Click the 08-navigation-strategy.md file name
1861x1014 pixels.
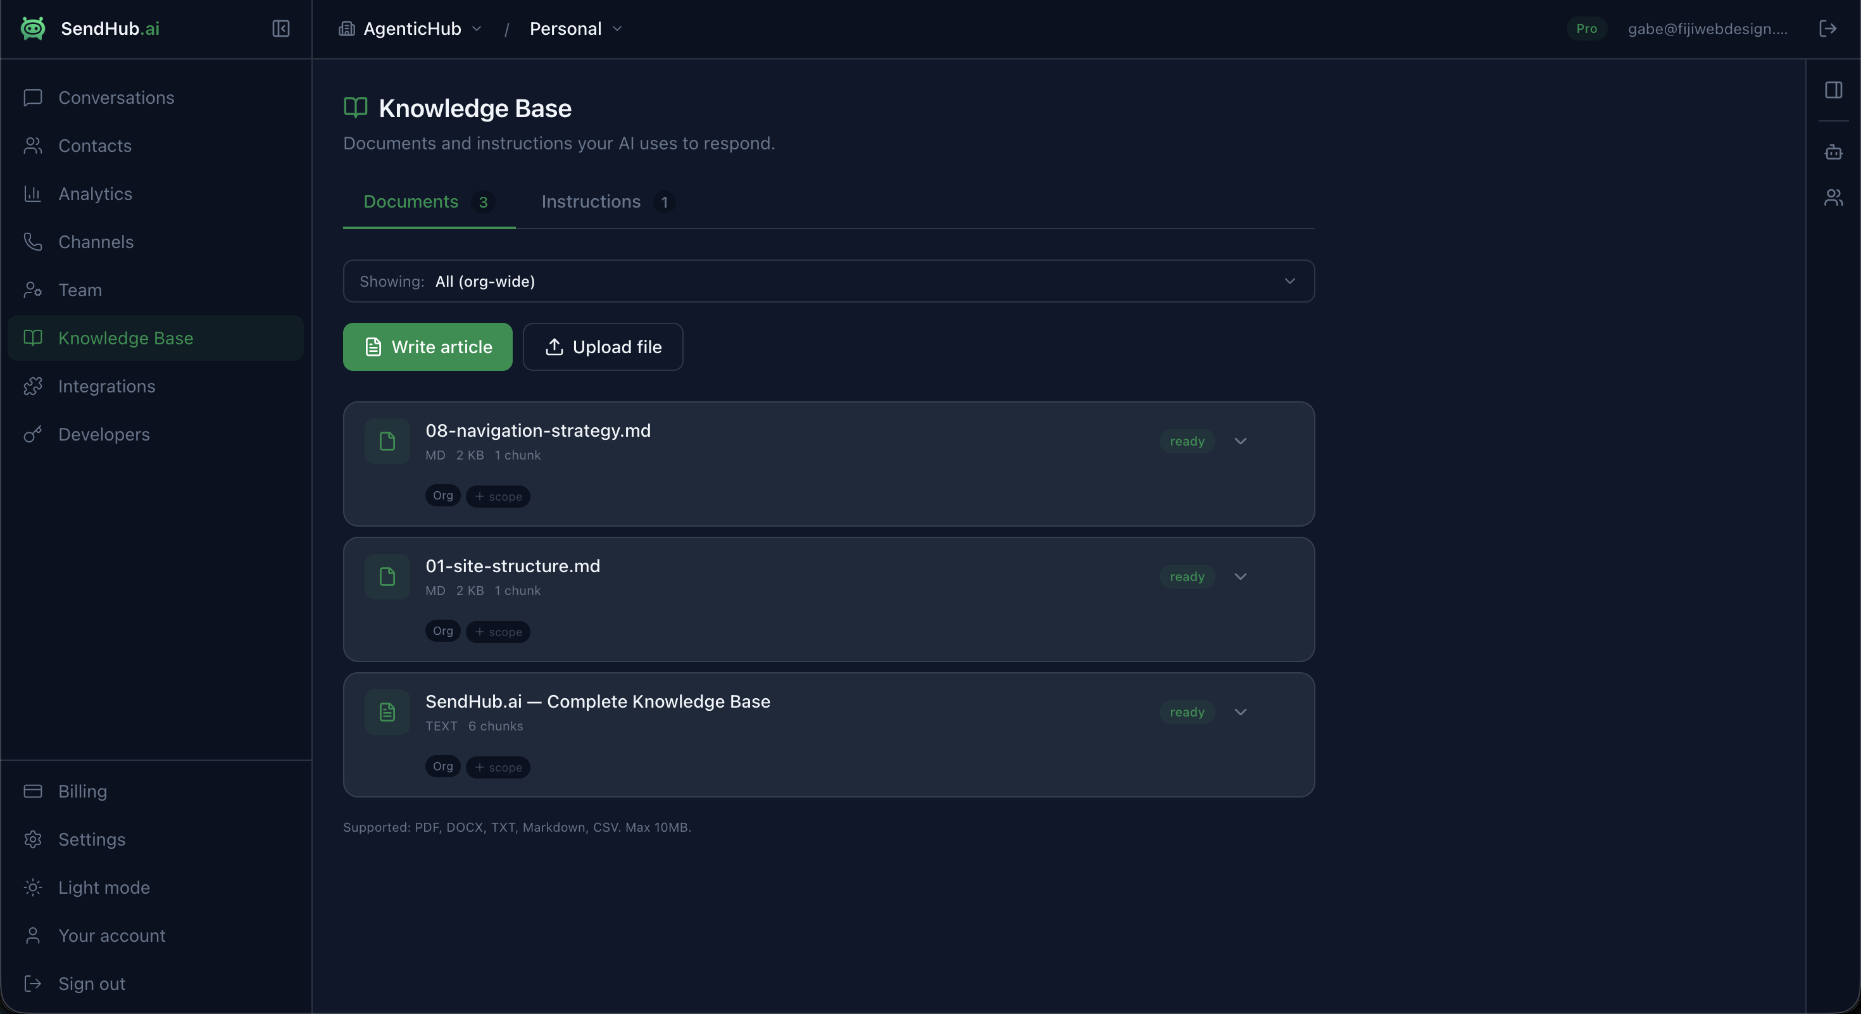tap(538, 430)
